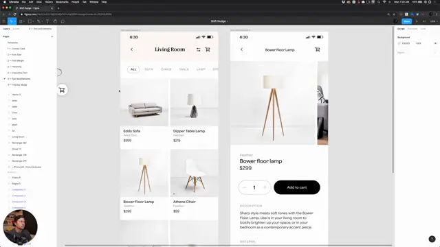Click the Add to cart button
This screenshot has width=440, height=247.
click(297, 187)
